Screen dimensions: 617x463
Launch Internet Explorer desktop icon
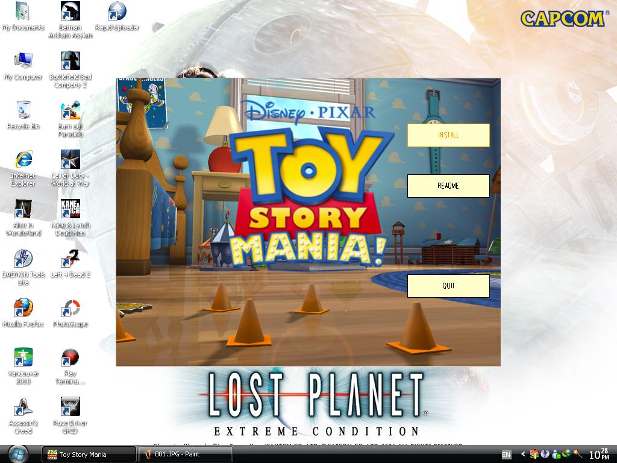23,168
